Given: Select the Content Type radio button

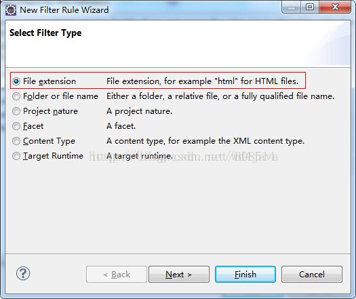Looking at the screenshot, I should (16, 141).
